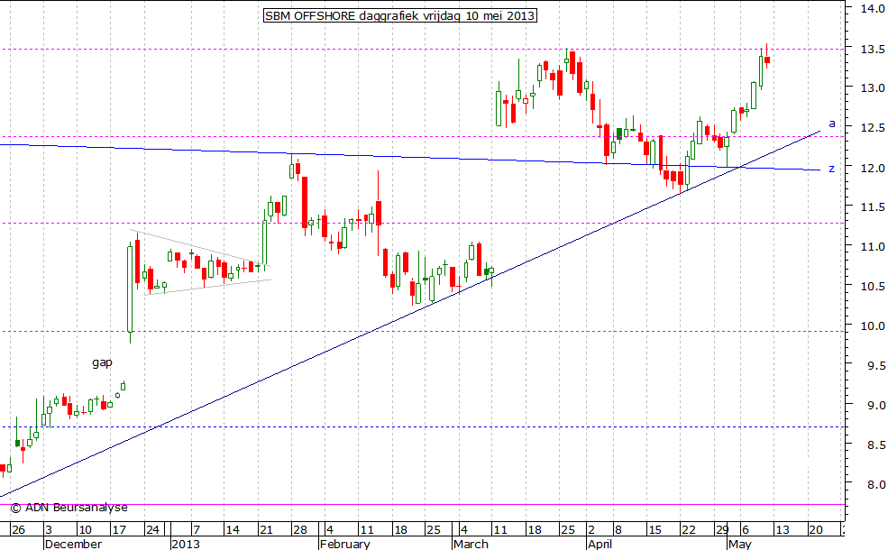The width and height of the screenshot is (888, 550).
Task: Select the 11.0 price-axis label
Action: pos(874,247)
